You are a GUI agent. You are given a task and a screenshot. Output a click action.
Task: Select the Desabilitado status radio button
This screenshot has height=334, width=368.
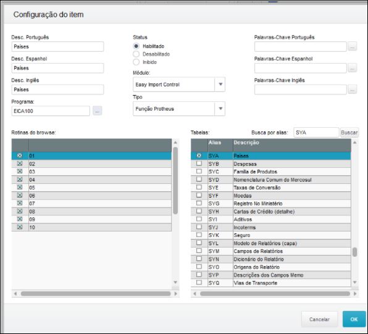click(136, 54)
